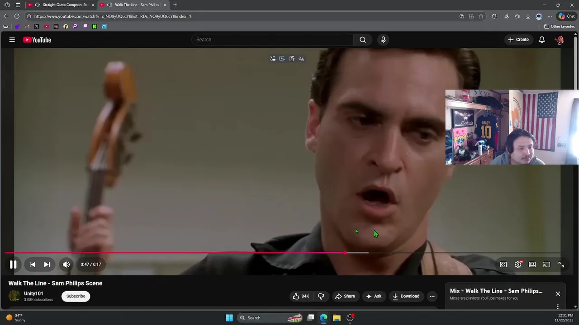Screen dimensions: 579x325
Task: Click the Ask button
Action: pyautogui.click(x=374, y=296)
